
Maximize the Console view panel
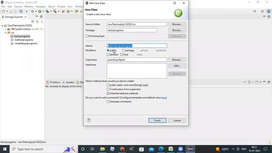coord(269,82)
